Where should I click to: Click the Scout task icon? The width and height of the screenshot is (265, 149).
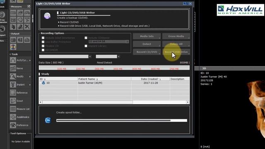tap(13, 101)
